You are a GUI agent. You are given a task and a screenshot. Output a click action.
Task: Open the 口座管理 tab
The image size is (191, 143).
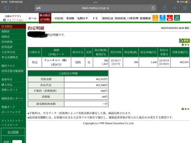(x=133, y=18)
